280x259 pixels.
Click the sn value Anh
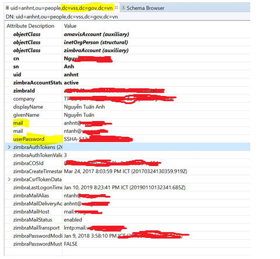click(x=69, y=67)
